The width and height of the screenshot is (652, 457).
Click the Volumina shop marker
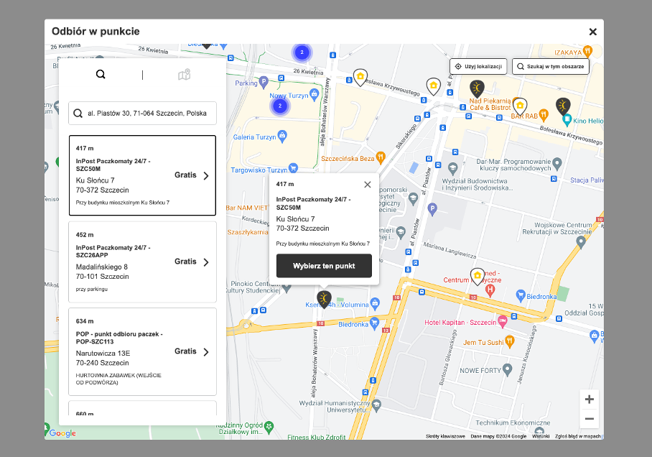pos(375,303)
